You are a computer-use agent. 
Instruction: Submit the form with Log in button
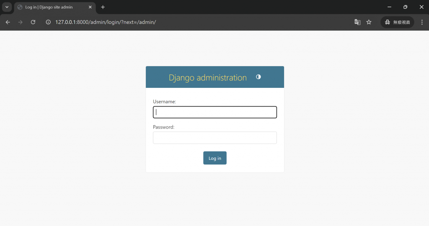pyautogui.click(x=215, y=158)
